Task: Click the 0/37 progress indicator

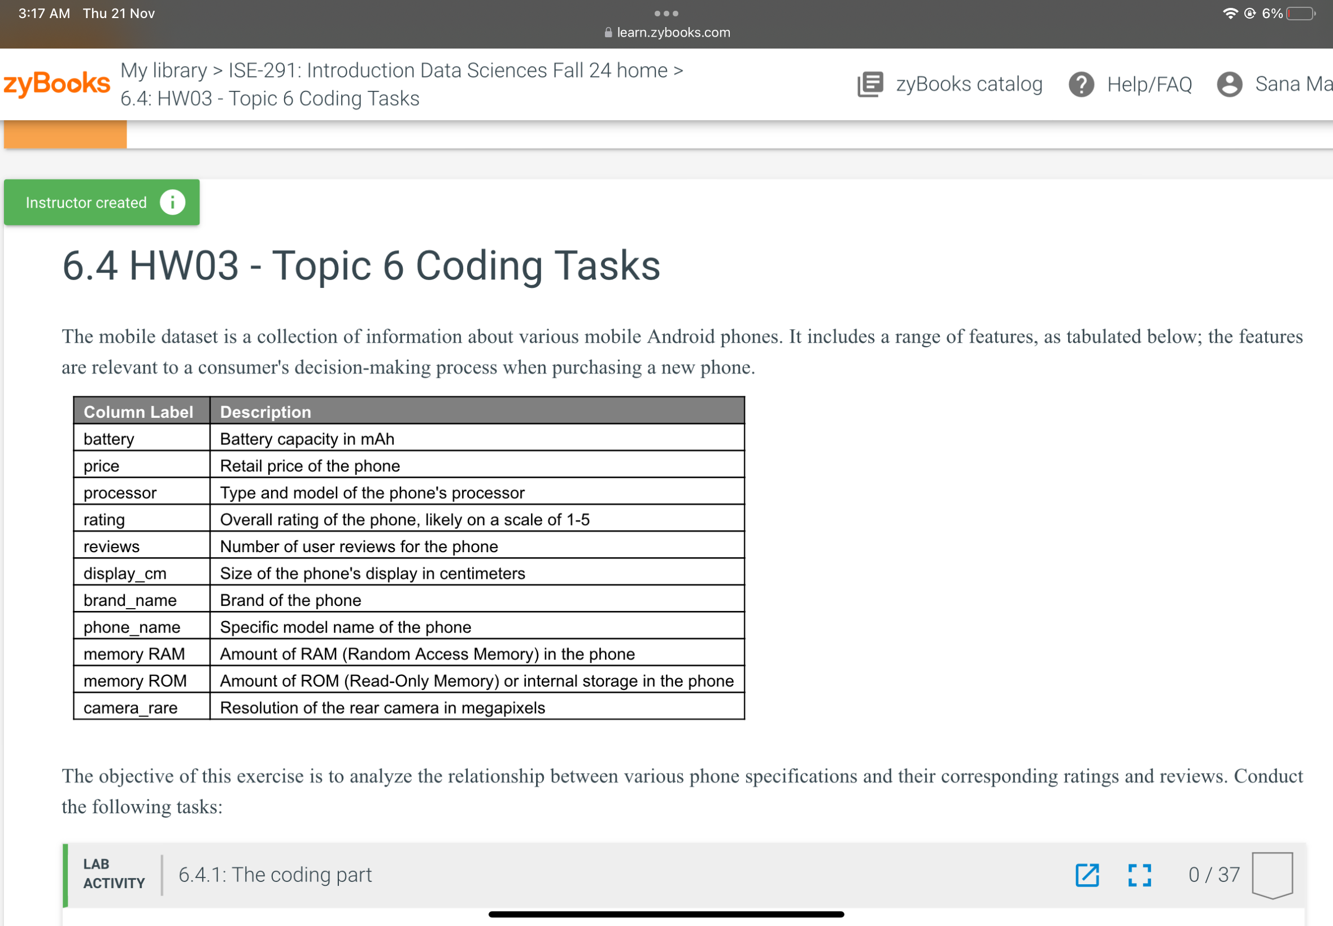Action: pyautogui.click(x=1214, y=875)
